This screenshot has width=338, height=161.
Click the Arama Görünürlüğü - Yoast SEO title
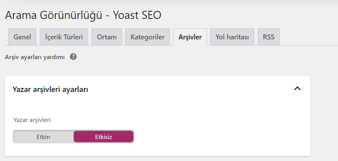point(83,15)
